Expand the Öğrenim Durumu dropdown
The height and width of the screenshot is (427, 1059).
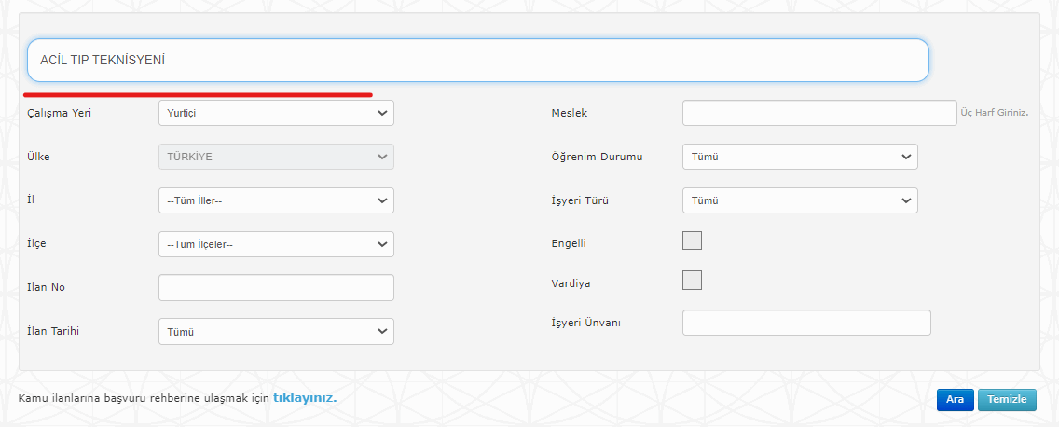pos(800,157)
